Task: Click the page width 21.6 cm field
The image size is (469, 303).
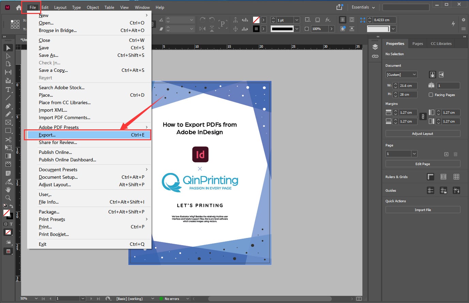Action: [408, 85]
